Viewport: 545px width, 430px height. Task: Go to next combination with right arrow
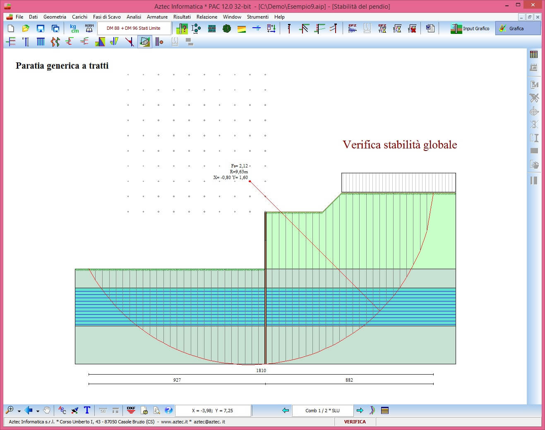tap(360, 410)
